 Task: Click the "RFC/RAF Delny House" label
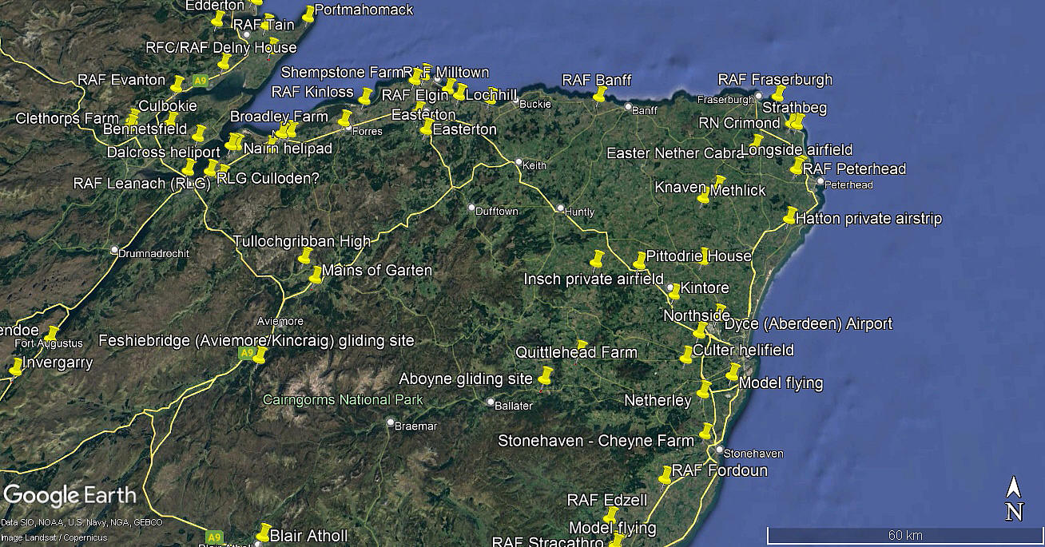pos(221,48)
